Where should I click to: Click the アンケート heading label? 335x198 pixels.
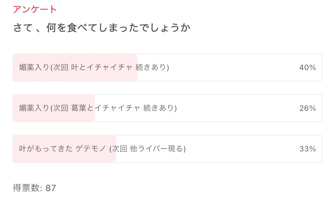point(35,10)
